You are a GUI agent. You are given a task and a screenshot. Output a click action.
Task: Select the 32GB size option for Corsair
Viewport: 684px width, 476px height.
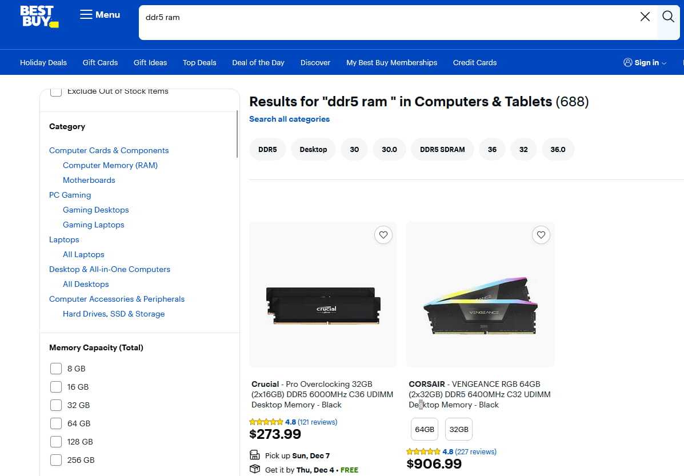pyautogui.click(x=458, y=430)
